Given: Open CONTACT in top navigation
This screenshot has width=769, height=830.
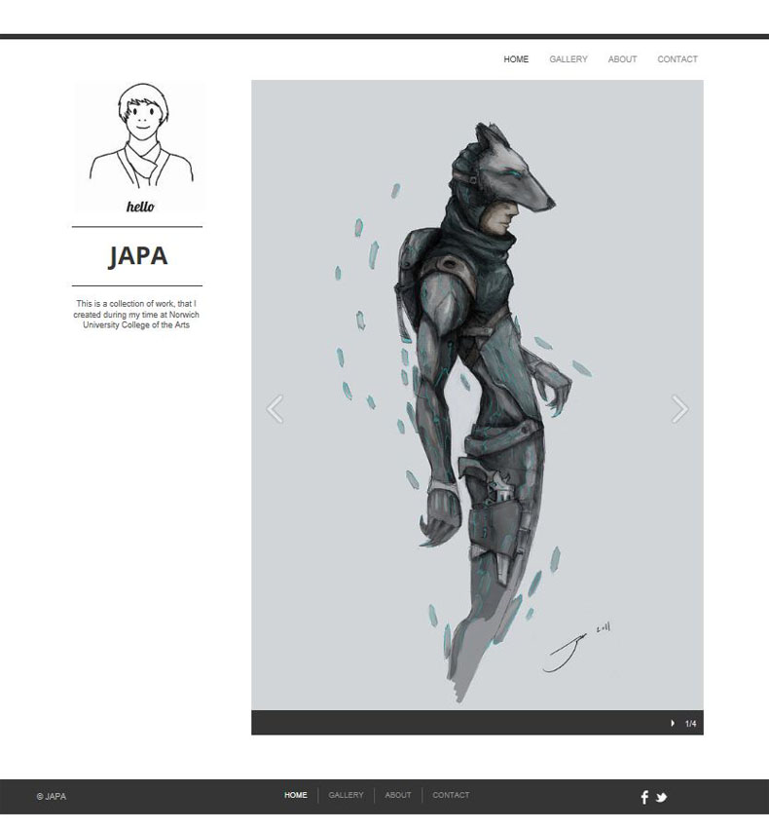Looking at the screenshot, I should click(x=677, y=59).
